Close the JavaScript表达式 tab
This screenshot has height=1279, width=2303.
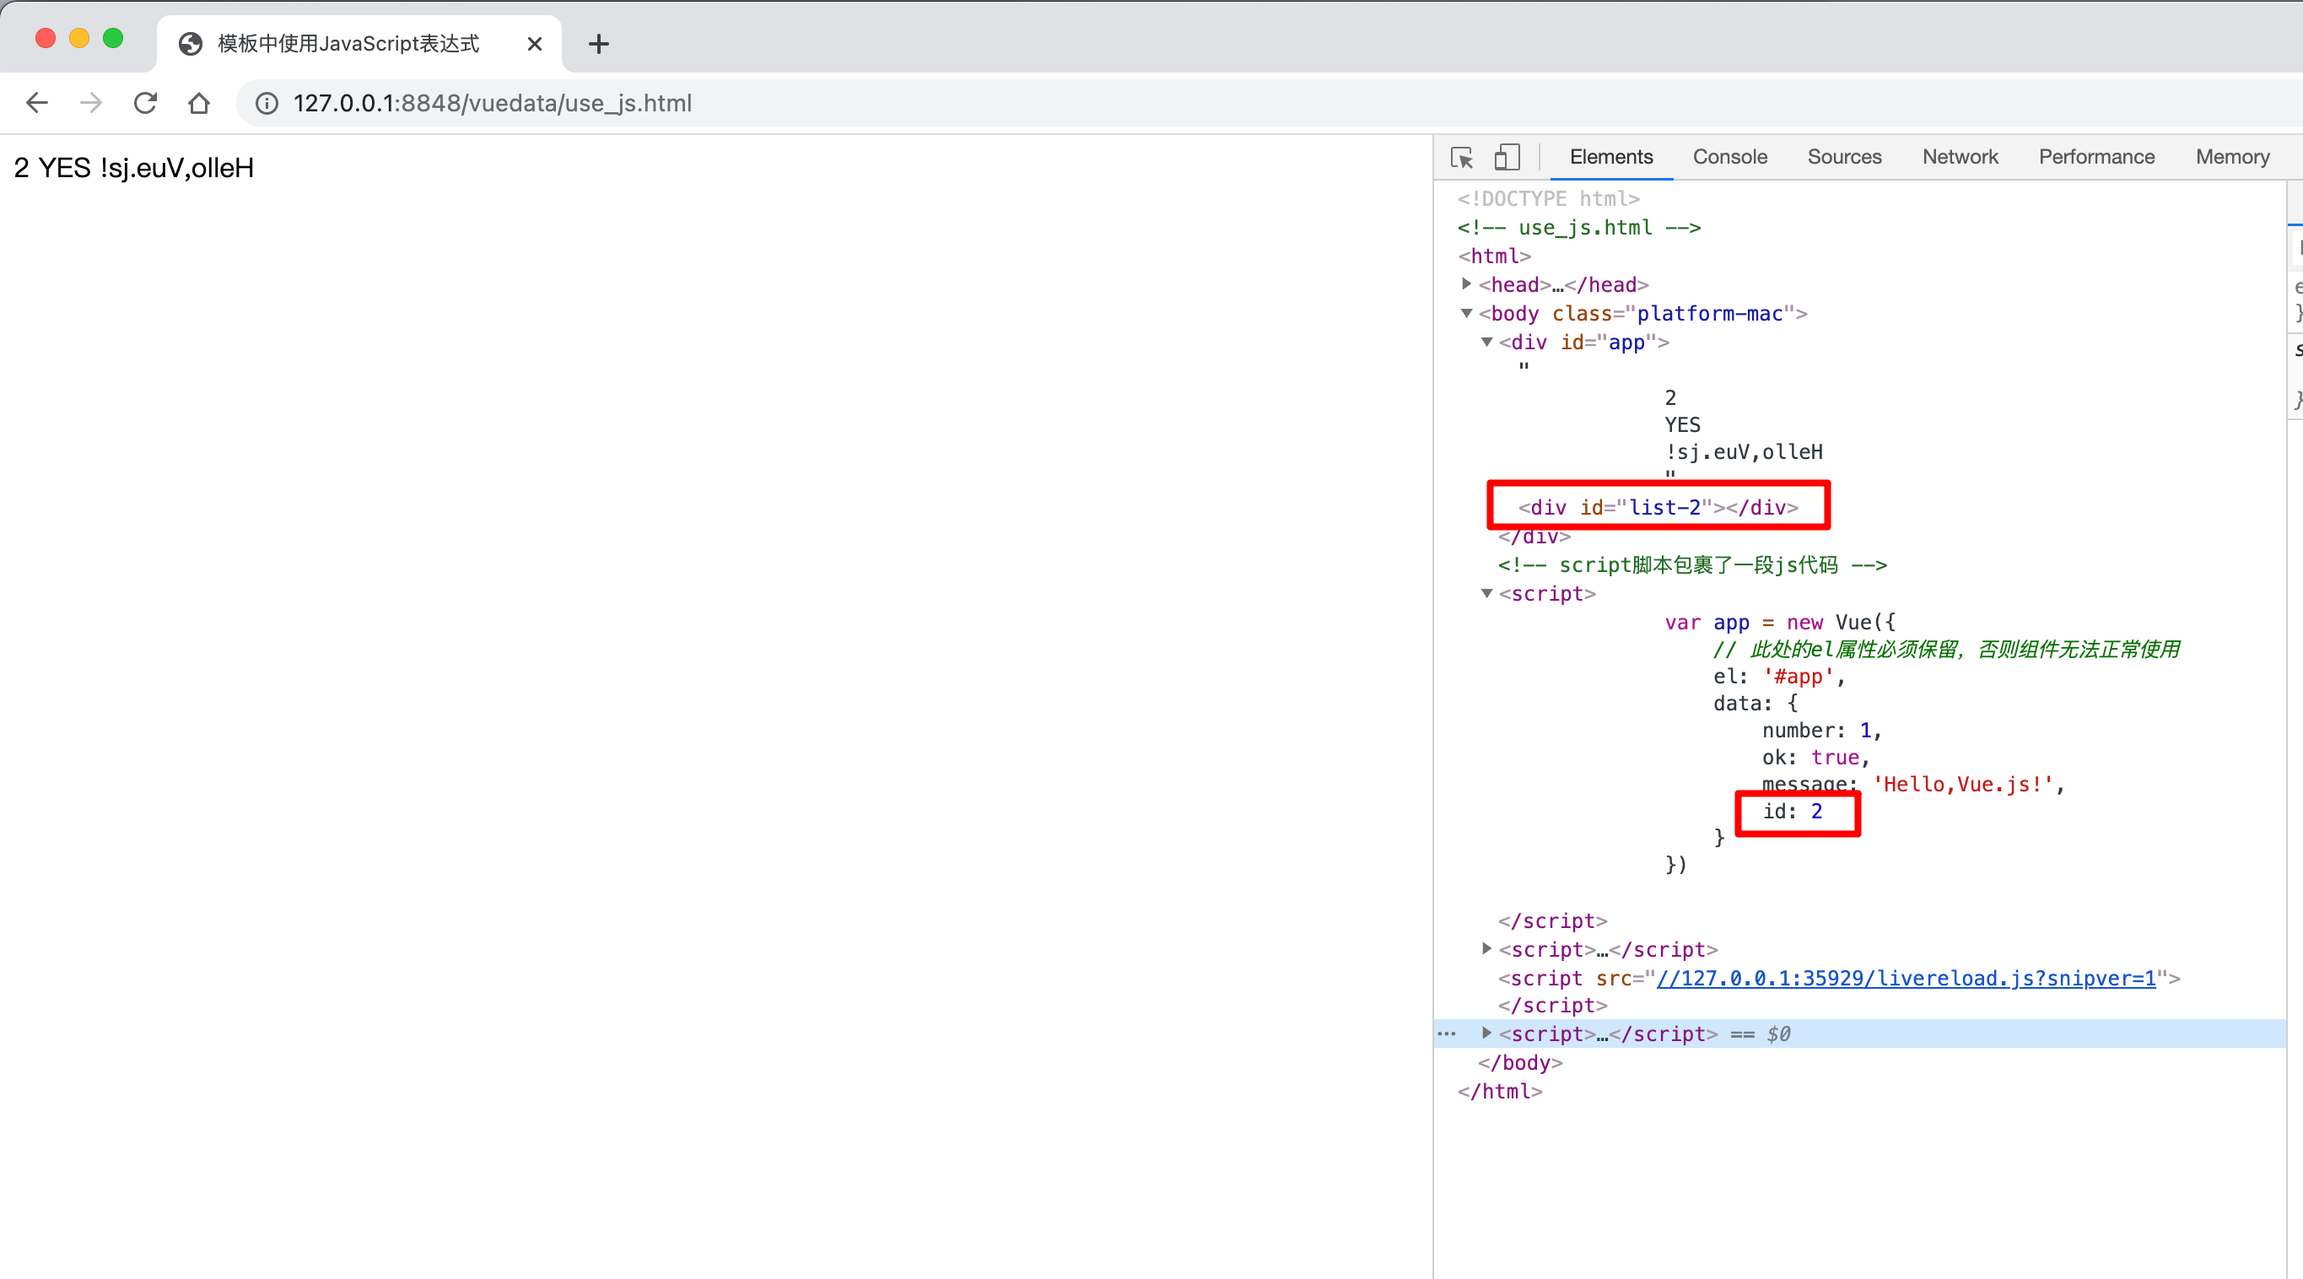pyautogui.click(x=535, y=43)
